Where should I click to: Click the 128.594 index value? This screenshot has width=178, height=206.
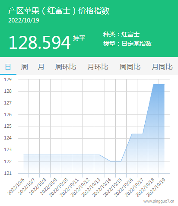[x=40, y=42]
